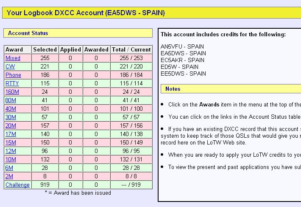The height and width of the screenshot is (207, 301).
Task: Click the 15M total cell 150 / 149
Action: [131, 142]
